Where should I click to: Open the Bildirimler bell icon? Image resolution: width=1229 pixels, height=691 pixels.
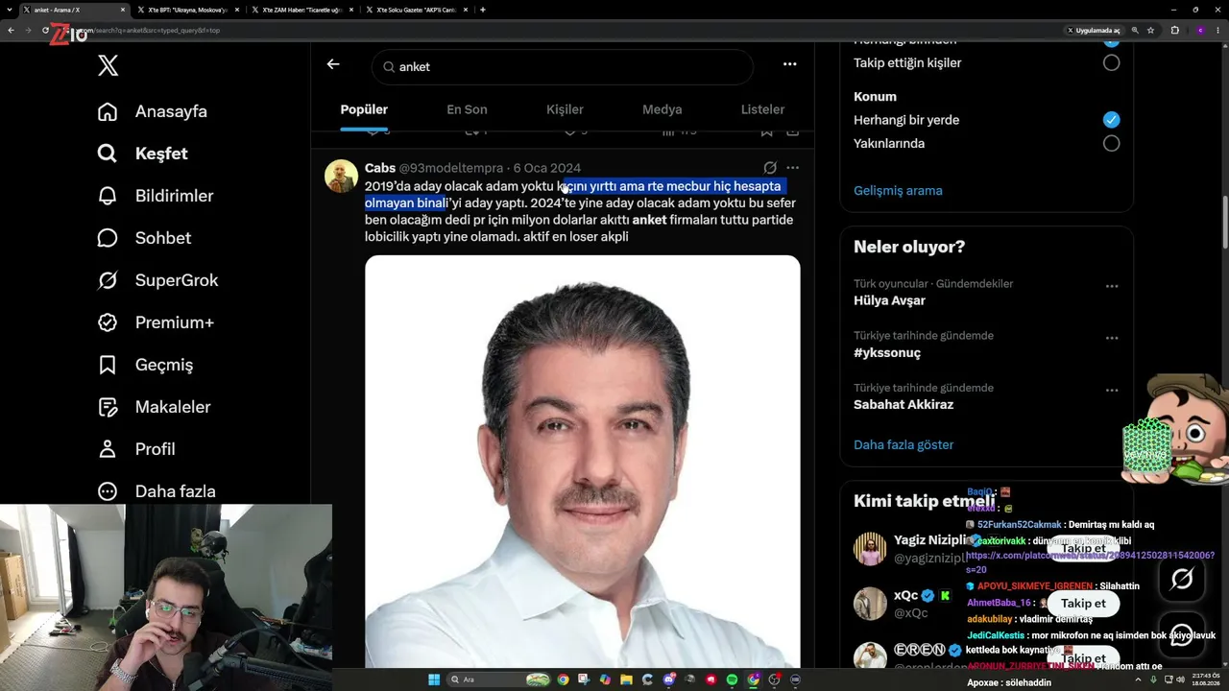(x=108, y=196)
